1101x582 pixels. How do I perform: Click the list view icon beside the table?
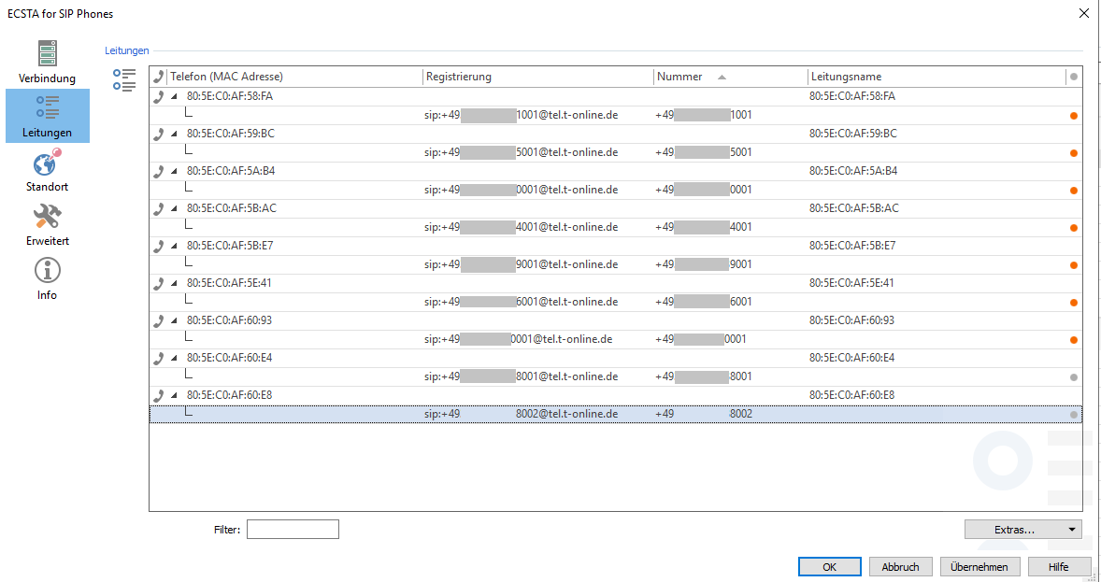point(124,80)
